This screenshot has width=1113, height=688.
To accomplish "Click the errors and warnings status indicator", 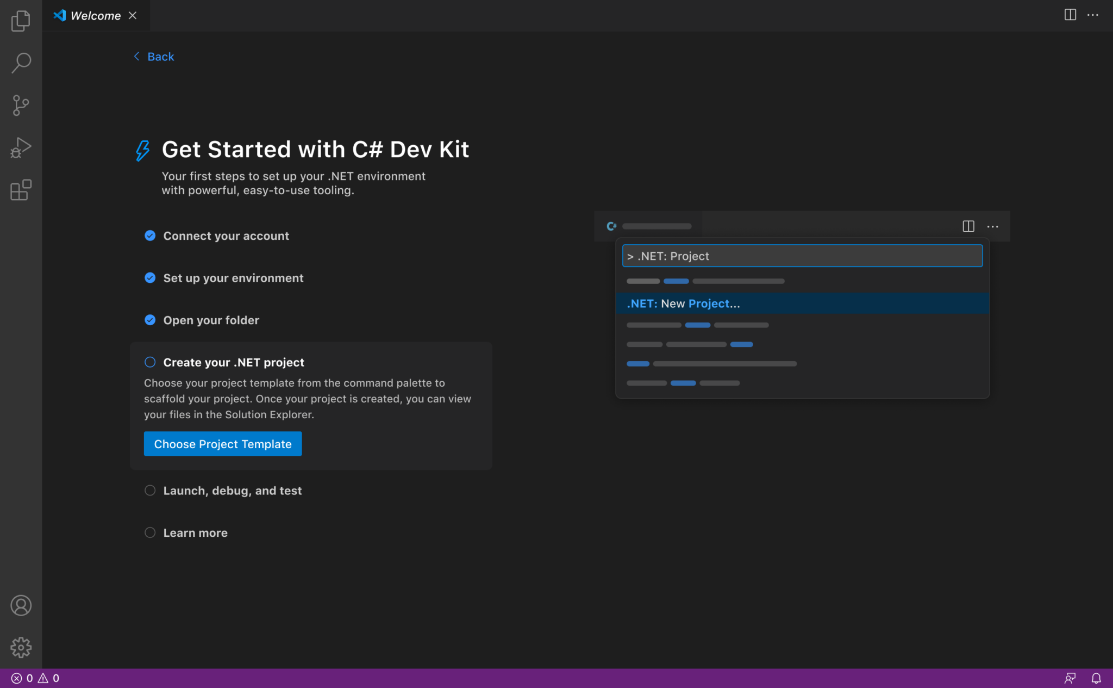I will tap(35, 678).
